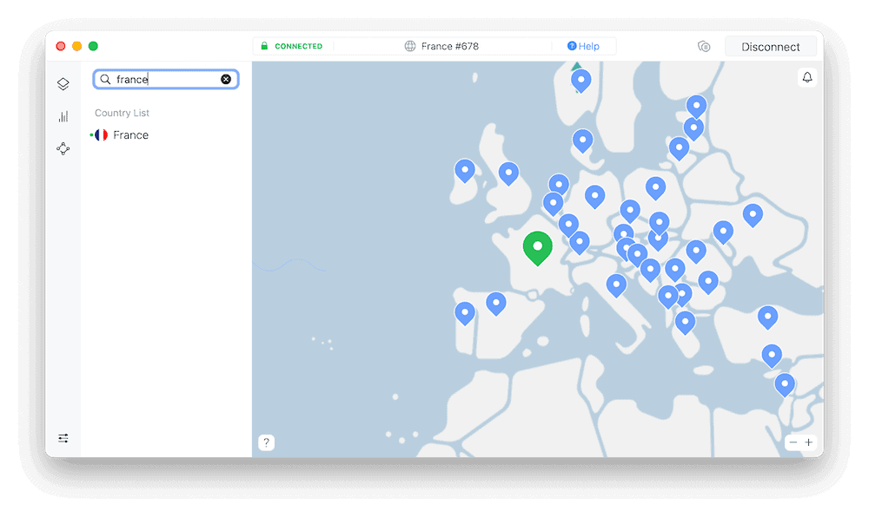Click the green lock icon beside CONNECTED
The image size is (869, 517).
tap(264, 46)
